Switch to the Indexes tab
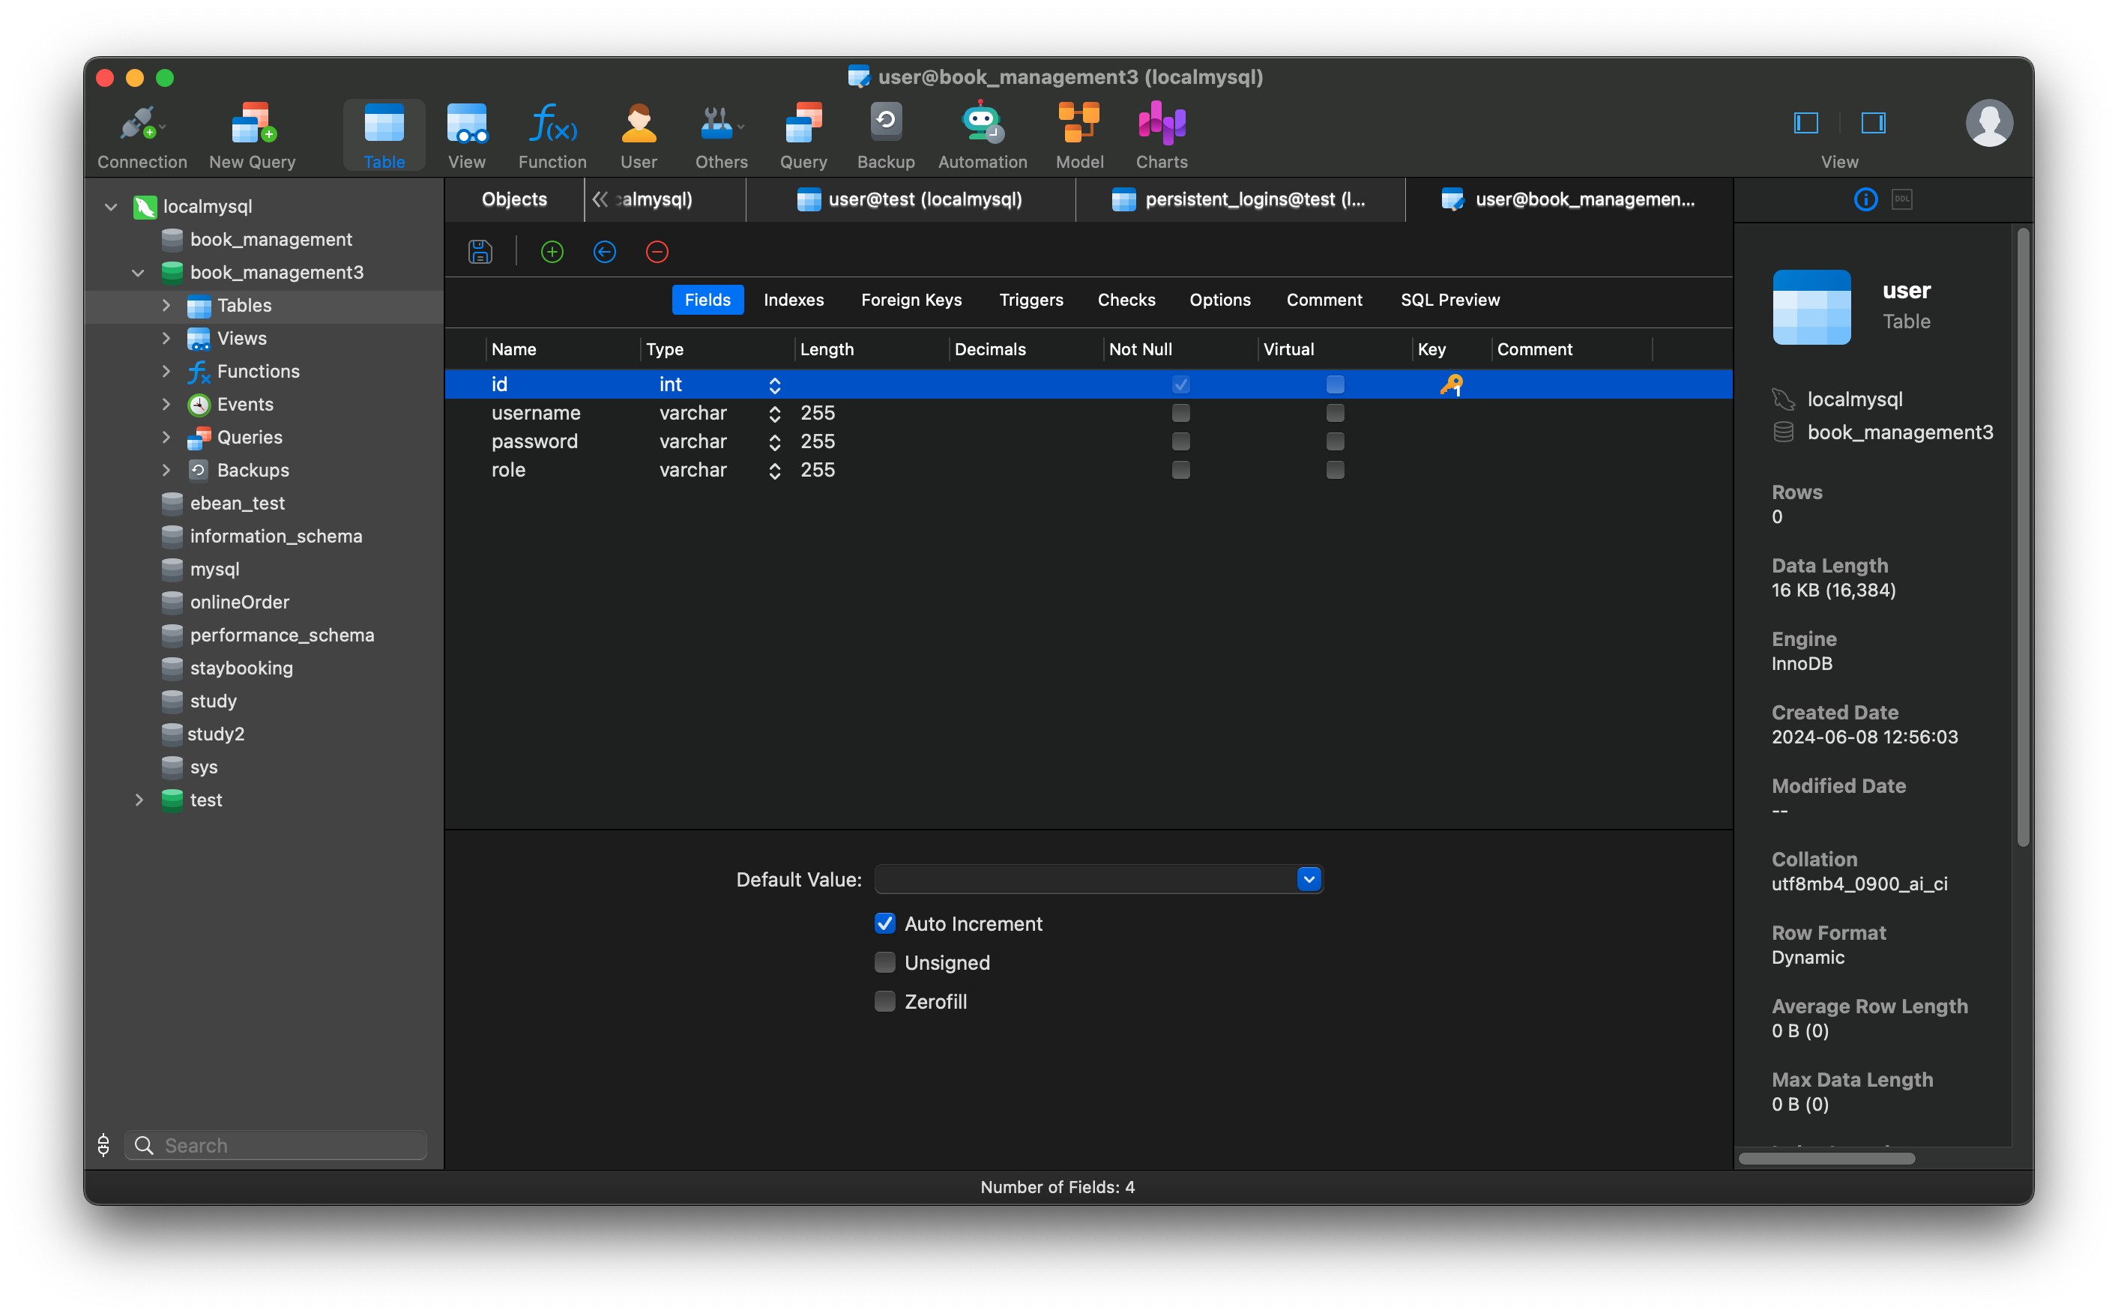Viewport: 2118px width, 1316px height. pos(794,300)
